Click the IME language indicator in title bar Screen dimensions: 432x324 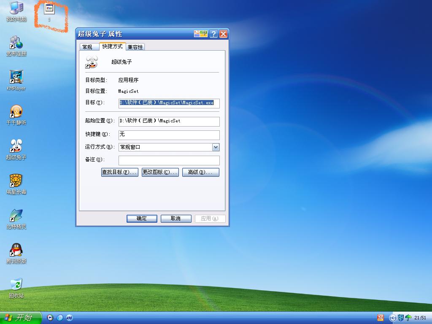click(200, 34)
